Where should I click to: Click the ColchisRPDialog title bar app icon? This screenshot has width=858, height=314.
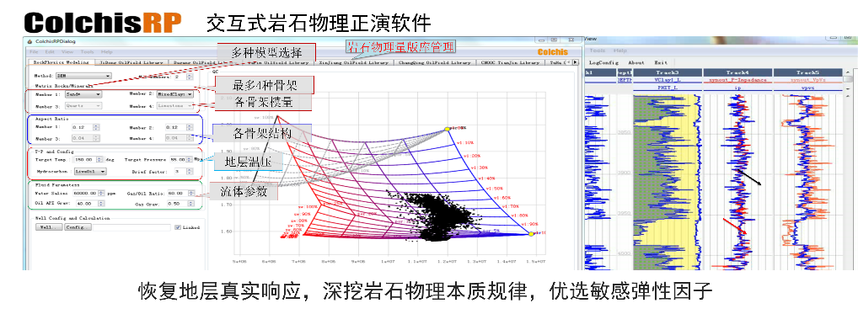click(x=30, y=41)
